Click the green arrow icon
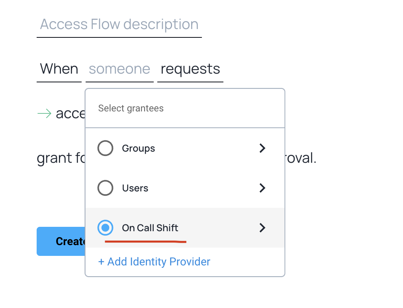The height and width of the screenshot is (308, 403). [x=44, y=114]
